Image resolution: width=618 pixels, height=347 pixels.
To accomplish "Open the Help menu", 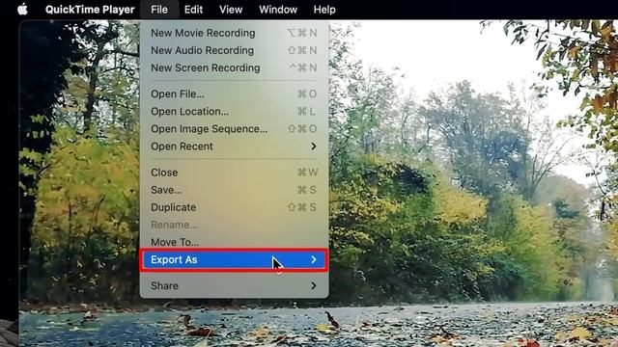I will pos(324,10).
